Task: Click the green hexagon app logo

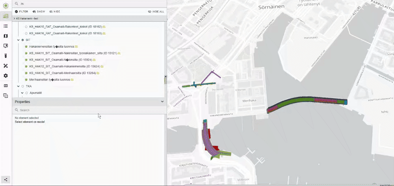Action: pos(6,6)
